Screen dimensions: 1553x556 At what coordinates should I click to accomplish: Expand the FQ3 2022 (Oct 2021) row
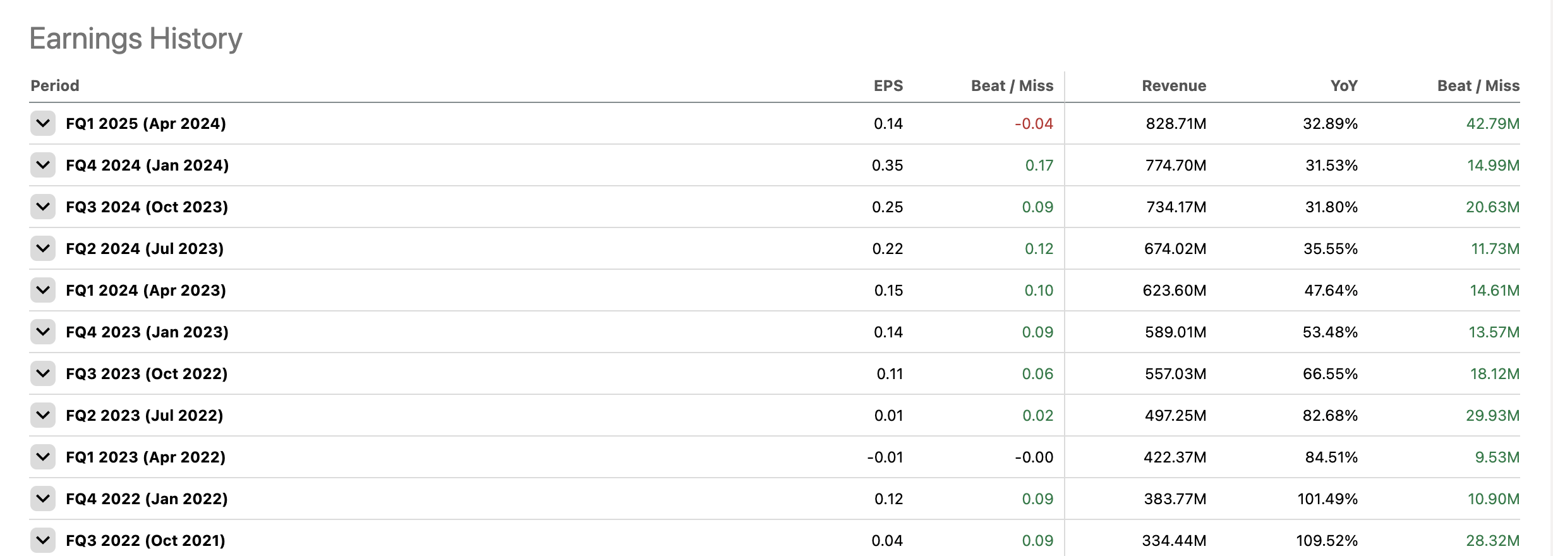(x=43, y=540)
